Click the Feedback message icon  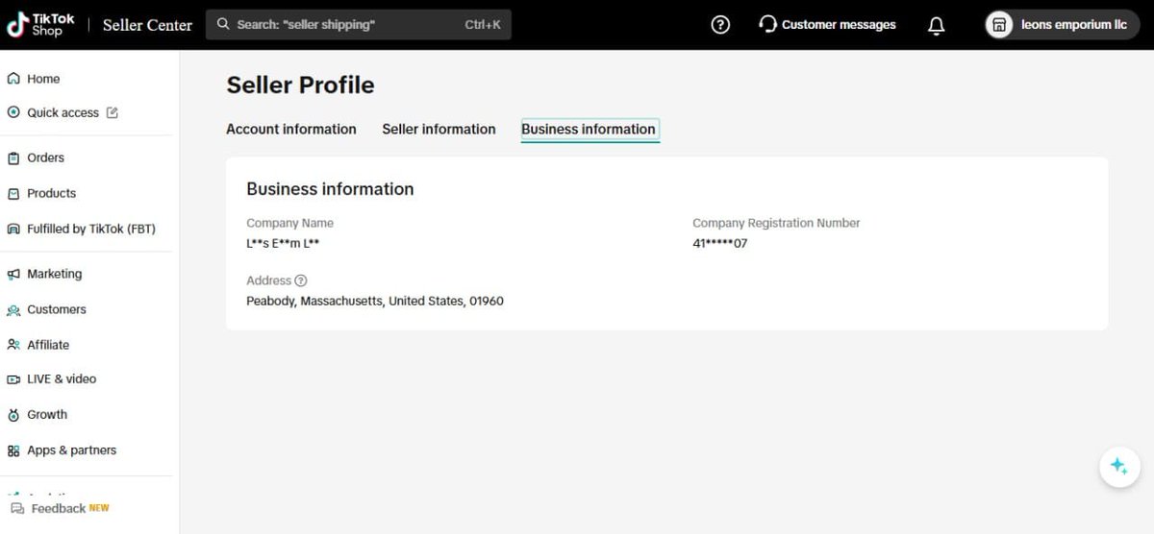[17, 508]
